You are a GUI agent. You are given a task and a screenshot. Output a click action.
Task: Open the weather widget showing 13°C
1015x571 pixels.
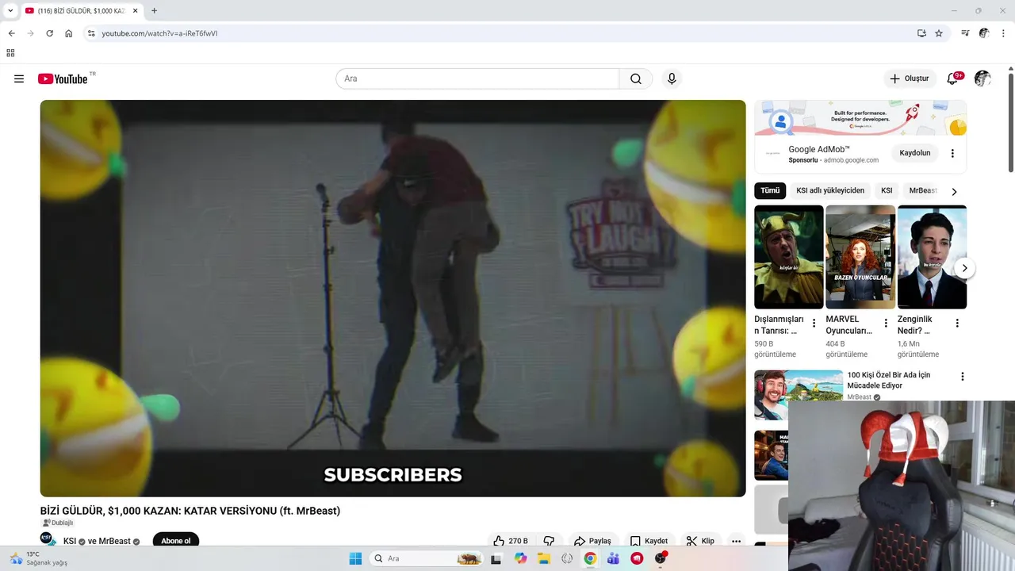coord(38,558)
